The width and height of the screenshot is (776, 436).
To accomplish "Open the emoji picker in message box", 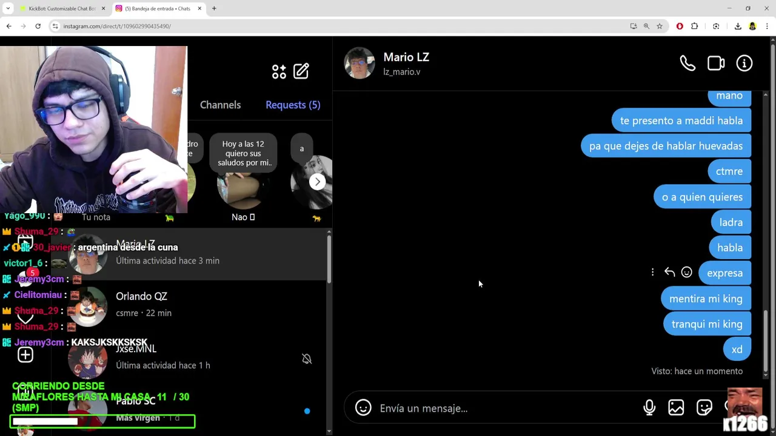I will [363, 408].
